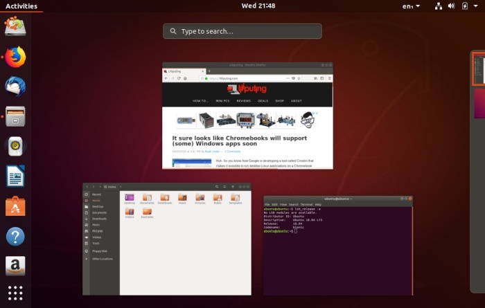Open Thunderbird Mail from the dock

(x=15, y=87)
